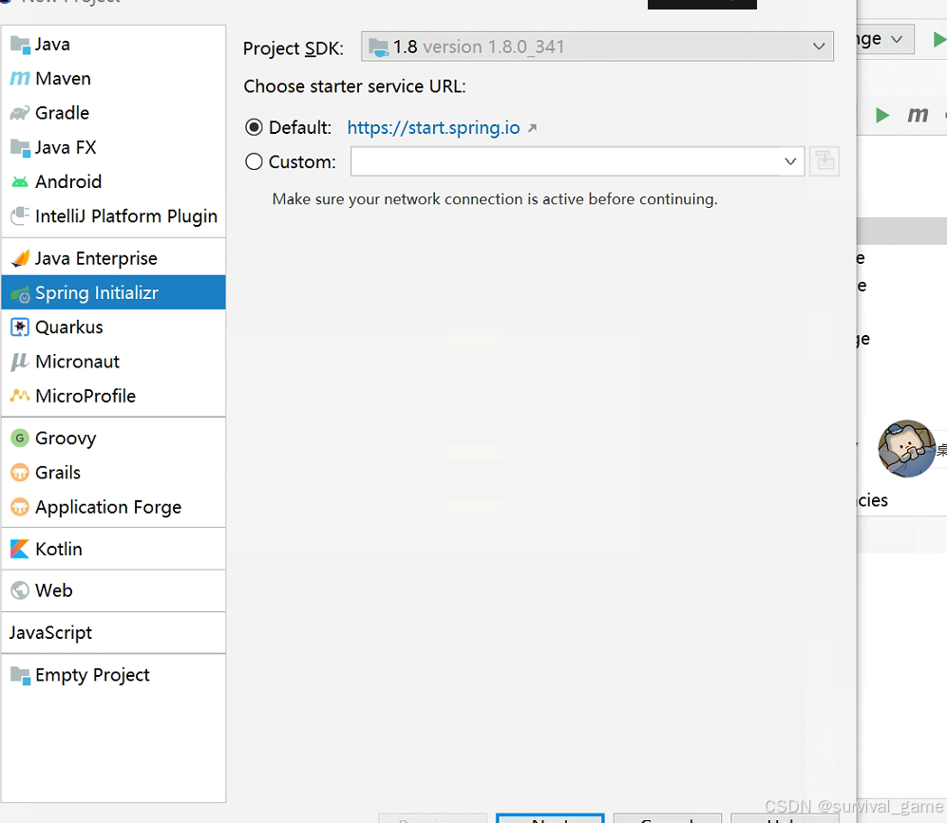Click the MicroProfile icon
This screenshot has width=947, height=823.
click(20, 396)
